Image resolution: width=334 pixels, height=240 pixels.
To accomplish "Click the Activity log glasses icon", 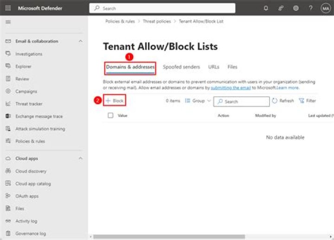I will click(x=8, y=221).
